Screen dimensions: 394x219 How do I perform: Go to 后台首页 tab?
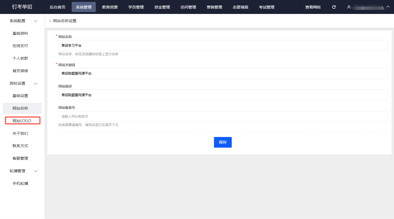[57, 7]
